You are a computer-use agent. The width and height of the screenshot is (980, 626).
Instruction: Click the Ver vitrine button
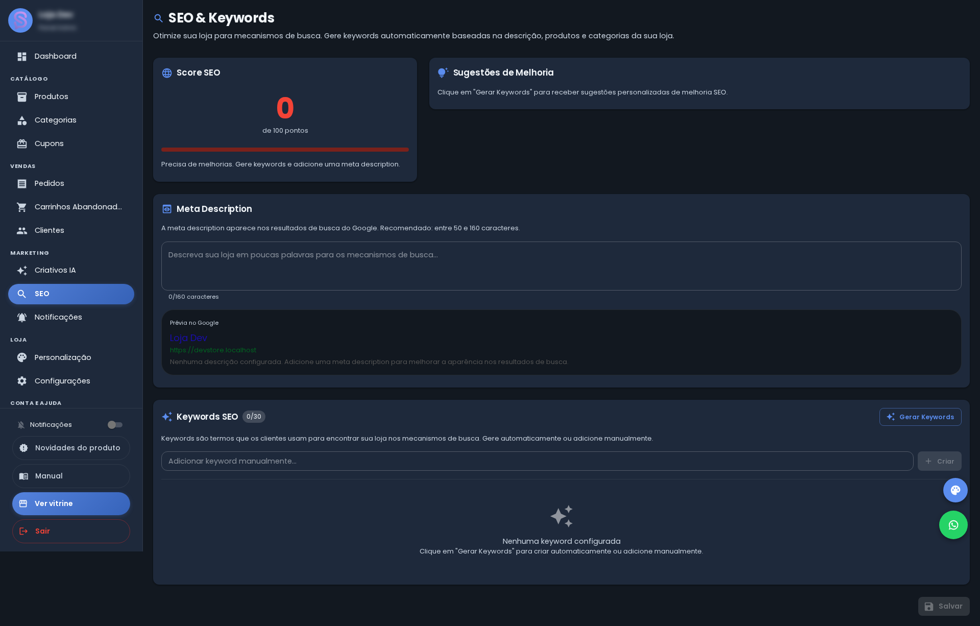71,503
